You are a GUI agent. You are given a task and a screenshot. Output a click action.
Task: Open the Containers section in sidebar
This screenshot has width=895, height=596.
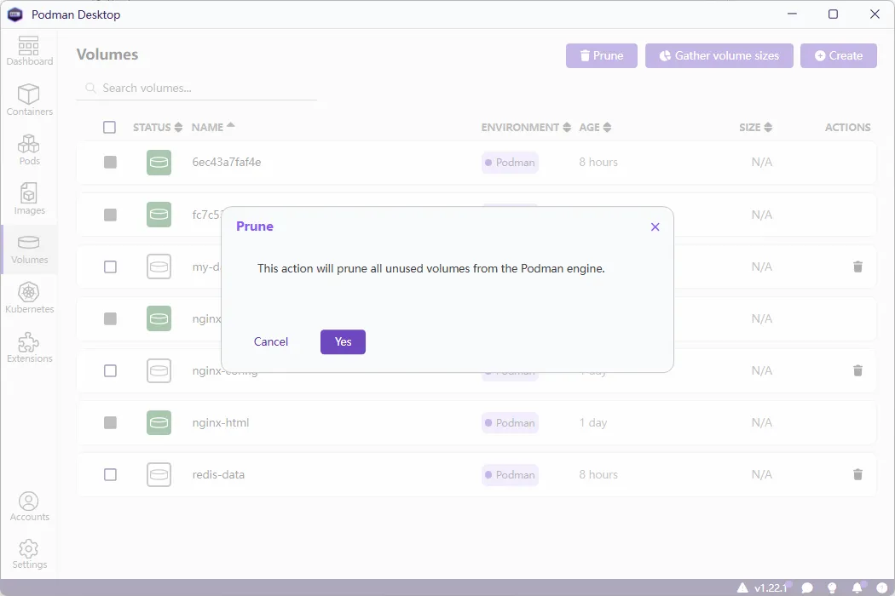point(29,100)
